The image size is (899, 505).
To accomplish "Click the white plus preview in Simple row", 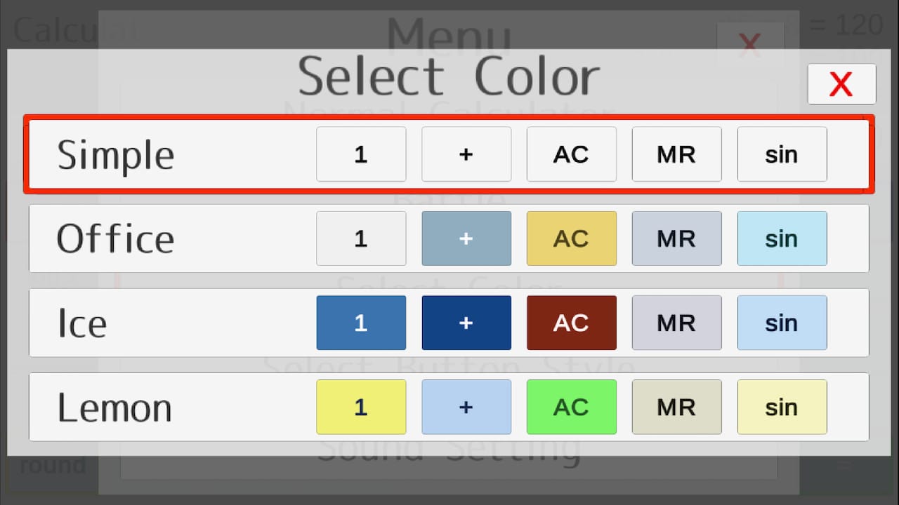I will (466, 154).
